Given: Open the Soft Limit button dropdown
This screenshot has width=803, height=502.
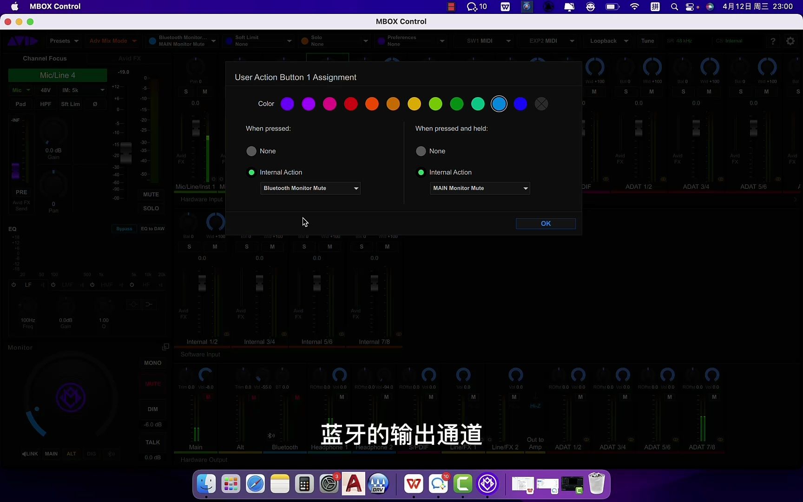Looking at the screenshot, I should click(x=258, y=41).
